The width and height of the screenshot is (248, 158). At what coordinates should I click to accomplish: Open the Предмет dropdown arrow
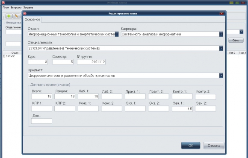[221, 76]
